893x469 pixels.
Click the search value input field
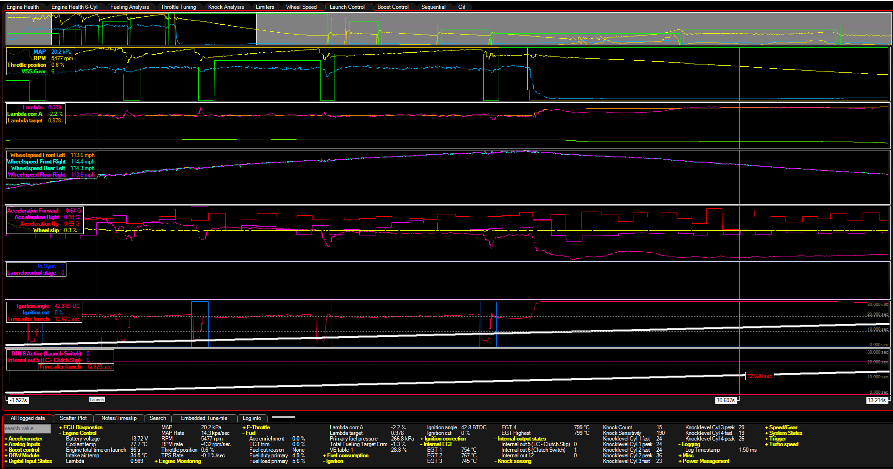coord(27,428)
